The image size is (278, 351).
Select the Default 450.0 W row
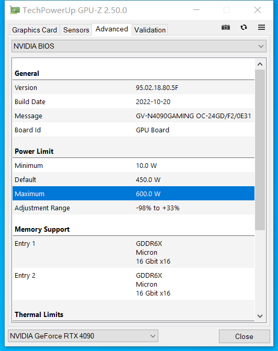[x=134, y=179]
